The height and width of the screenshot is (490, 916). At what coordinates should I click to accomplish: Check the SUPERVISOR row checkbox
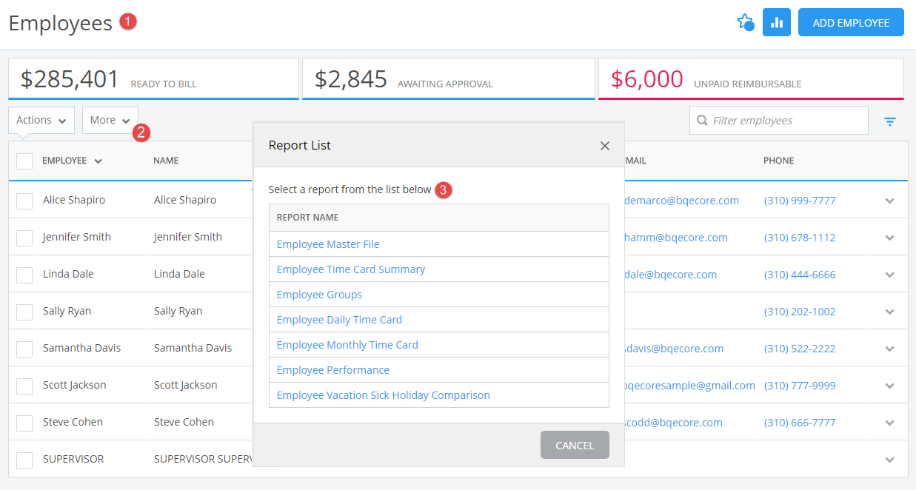[x=24, y=460]
